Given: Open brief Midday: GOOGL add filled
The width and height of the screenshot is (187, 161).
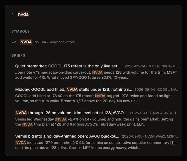Looking at the screenshot, I should (x=74, y=90).
